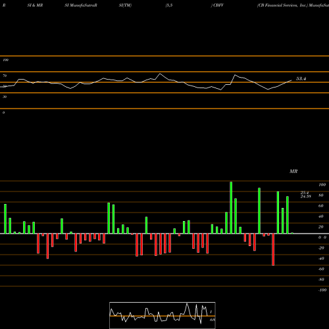Click the 70 level label on the RSI axis
The width and height of the screenshot is (329, 329).
(5, 76)
